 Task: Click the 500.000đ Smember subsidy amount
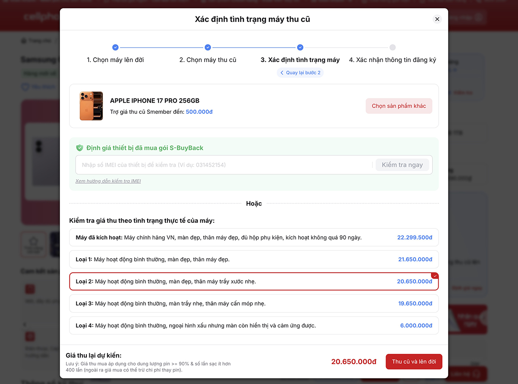pos(199,112)
